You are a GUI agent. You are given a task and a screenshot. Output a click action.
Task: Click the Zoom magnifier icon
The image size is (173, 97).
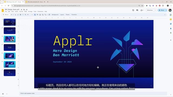coord(25,15)
